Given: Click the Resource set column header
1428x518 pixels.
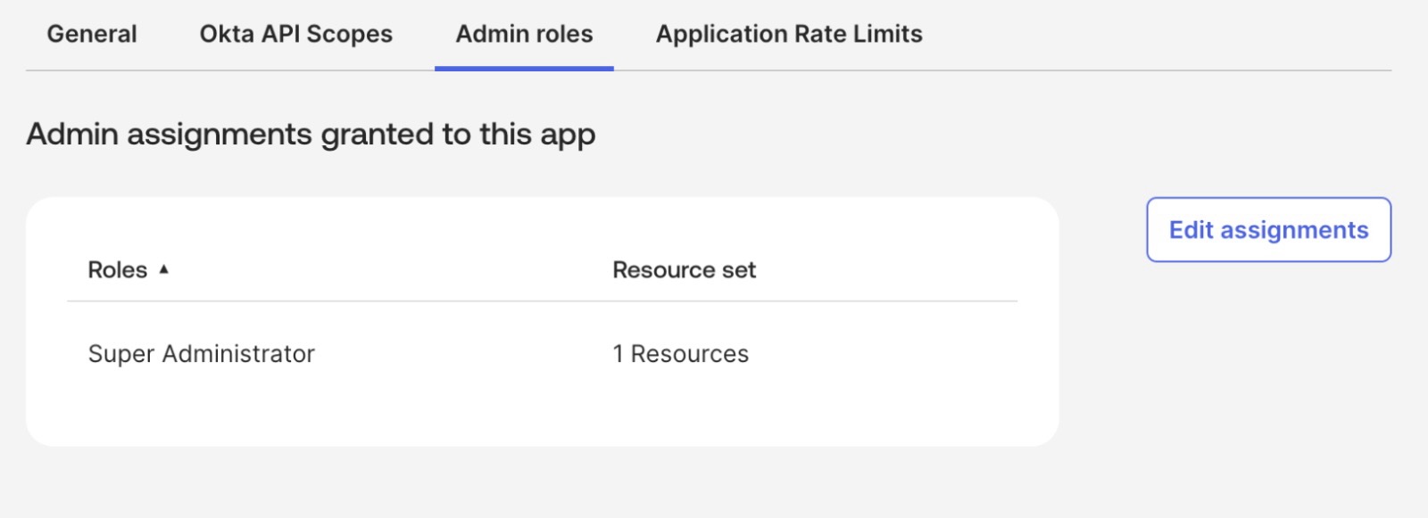Looking at the screenshot, I should pos(684,270).
